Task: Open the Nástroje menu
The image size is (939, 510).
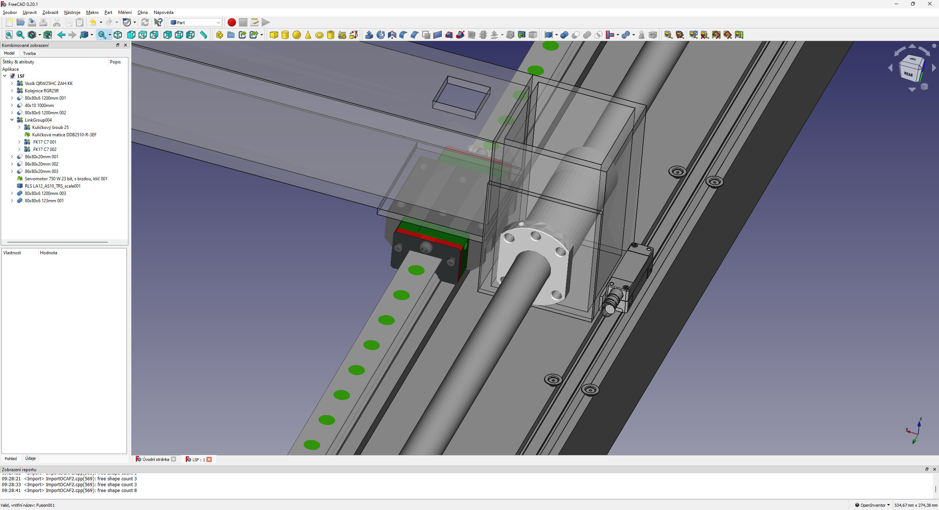Action: pyautogui.click(x=72, y=12)
